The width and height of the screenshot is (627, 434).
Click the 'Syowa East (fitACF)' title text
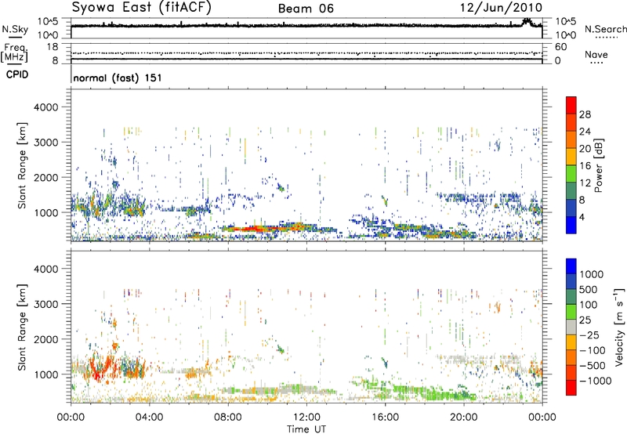(142, 7)
